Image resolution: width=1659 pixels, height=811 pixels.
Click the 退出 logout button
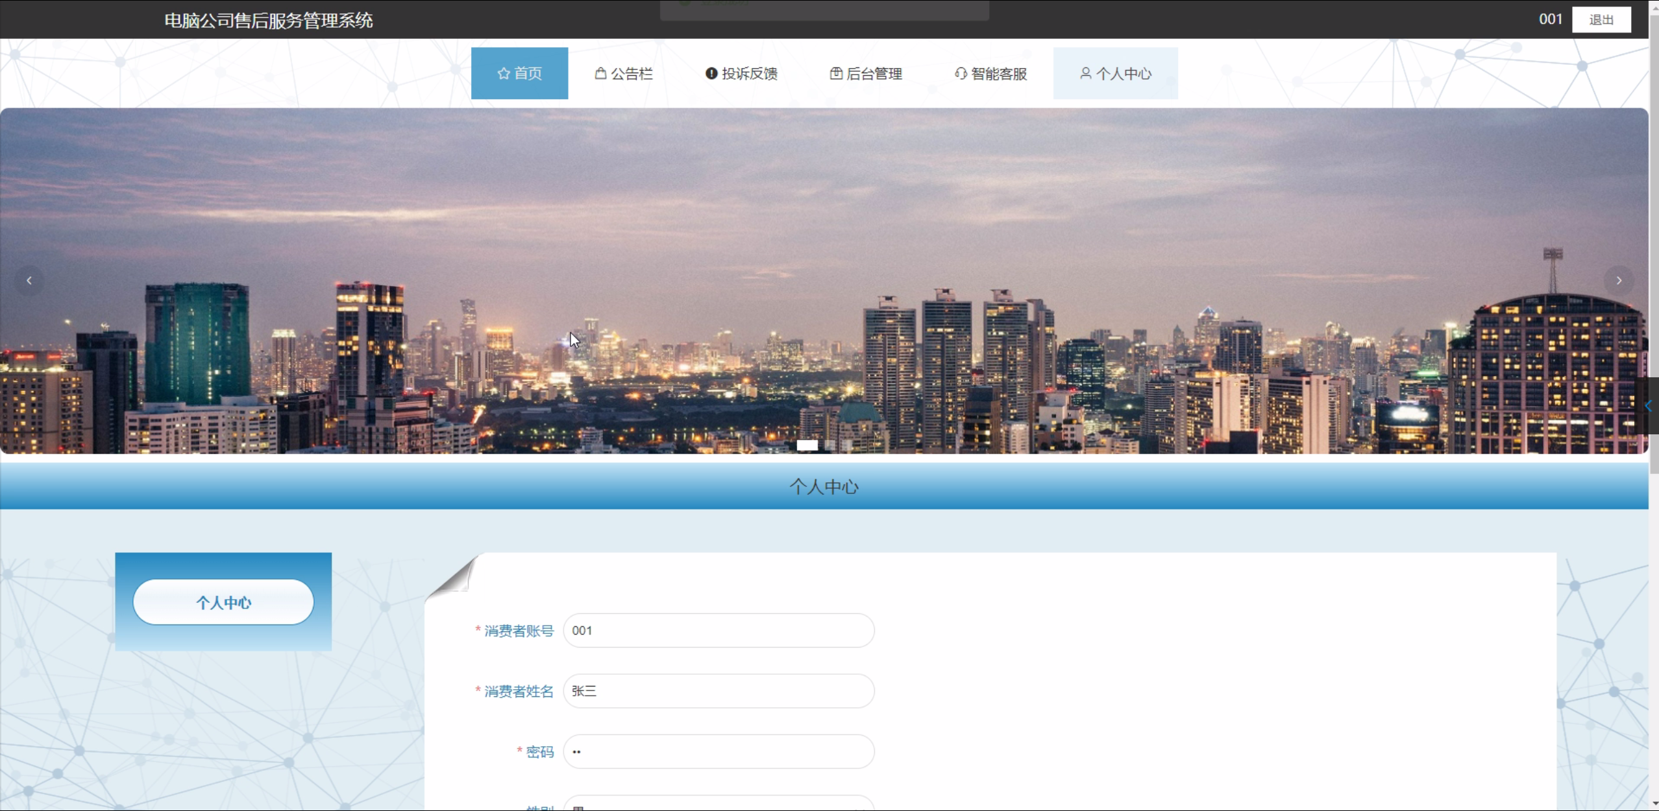(x=1601, y=19)
